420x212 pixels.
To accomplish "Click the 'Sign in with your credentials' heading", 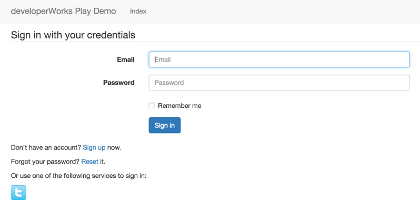I will coord(73,35).
